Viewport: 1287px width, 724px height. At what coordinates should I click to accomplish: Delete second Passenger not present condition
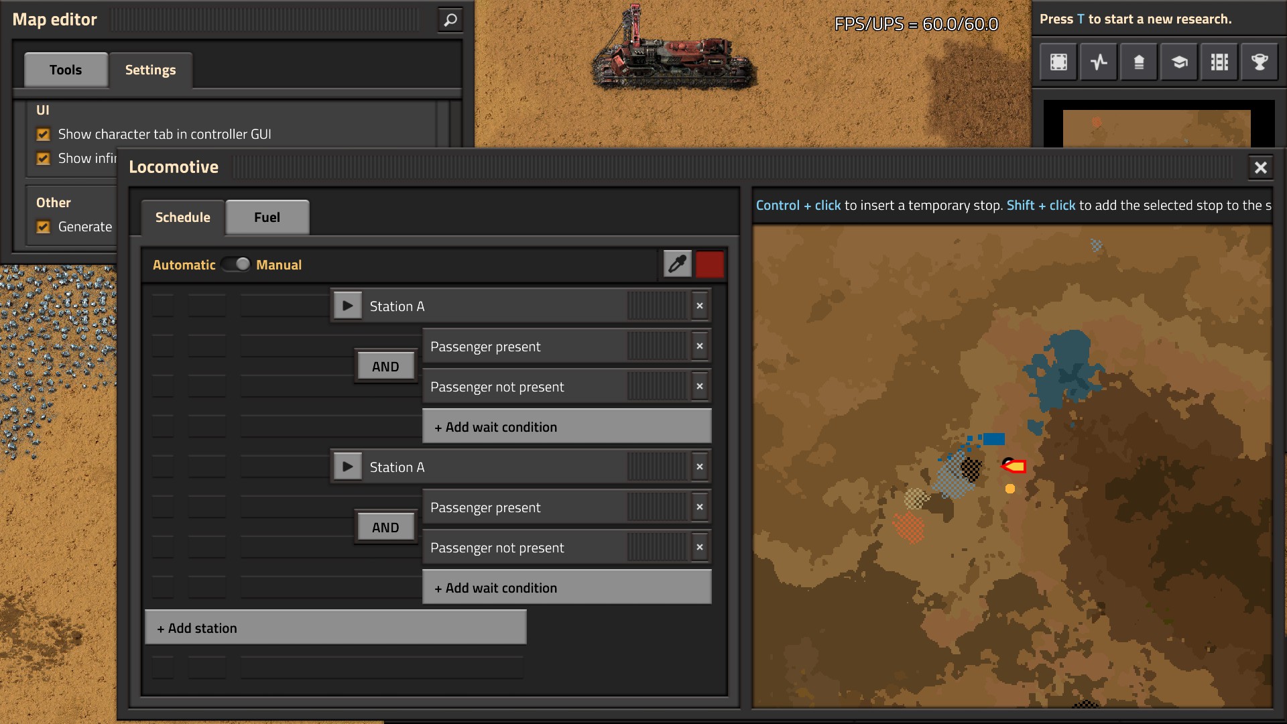[x=700, y=547]
